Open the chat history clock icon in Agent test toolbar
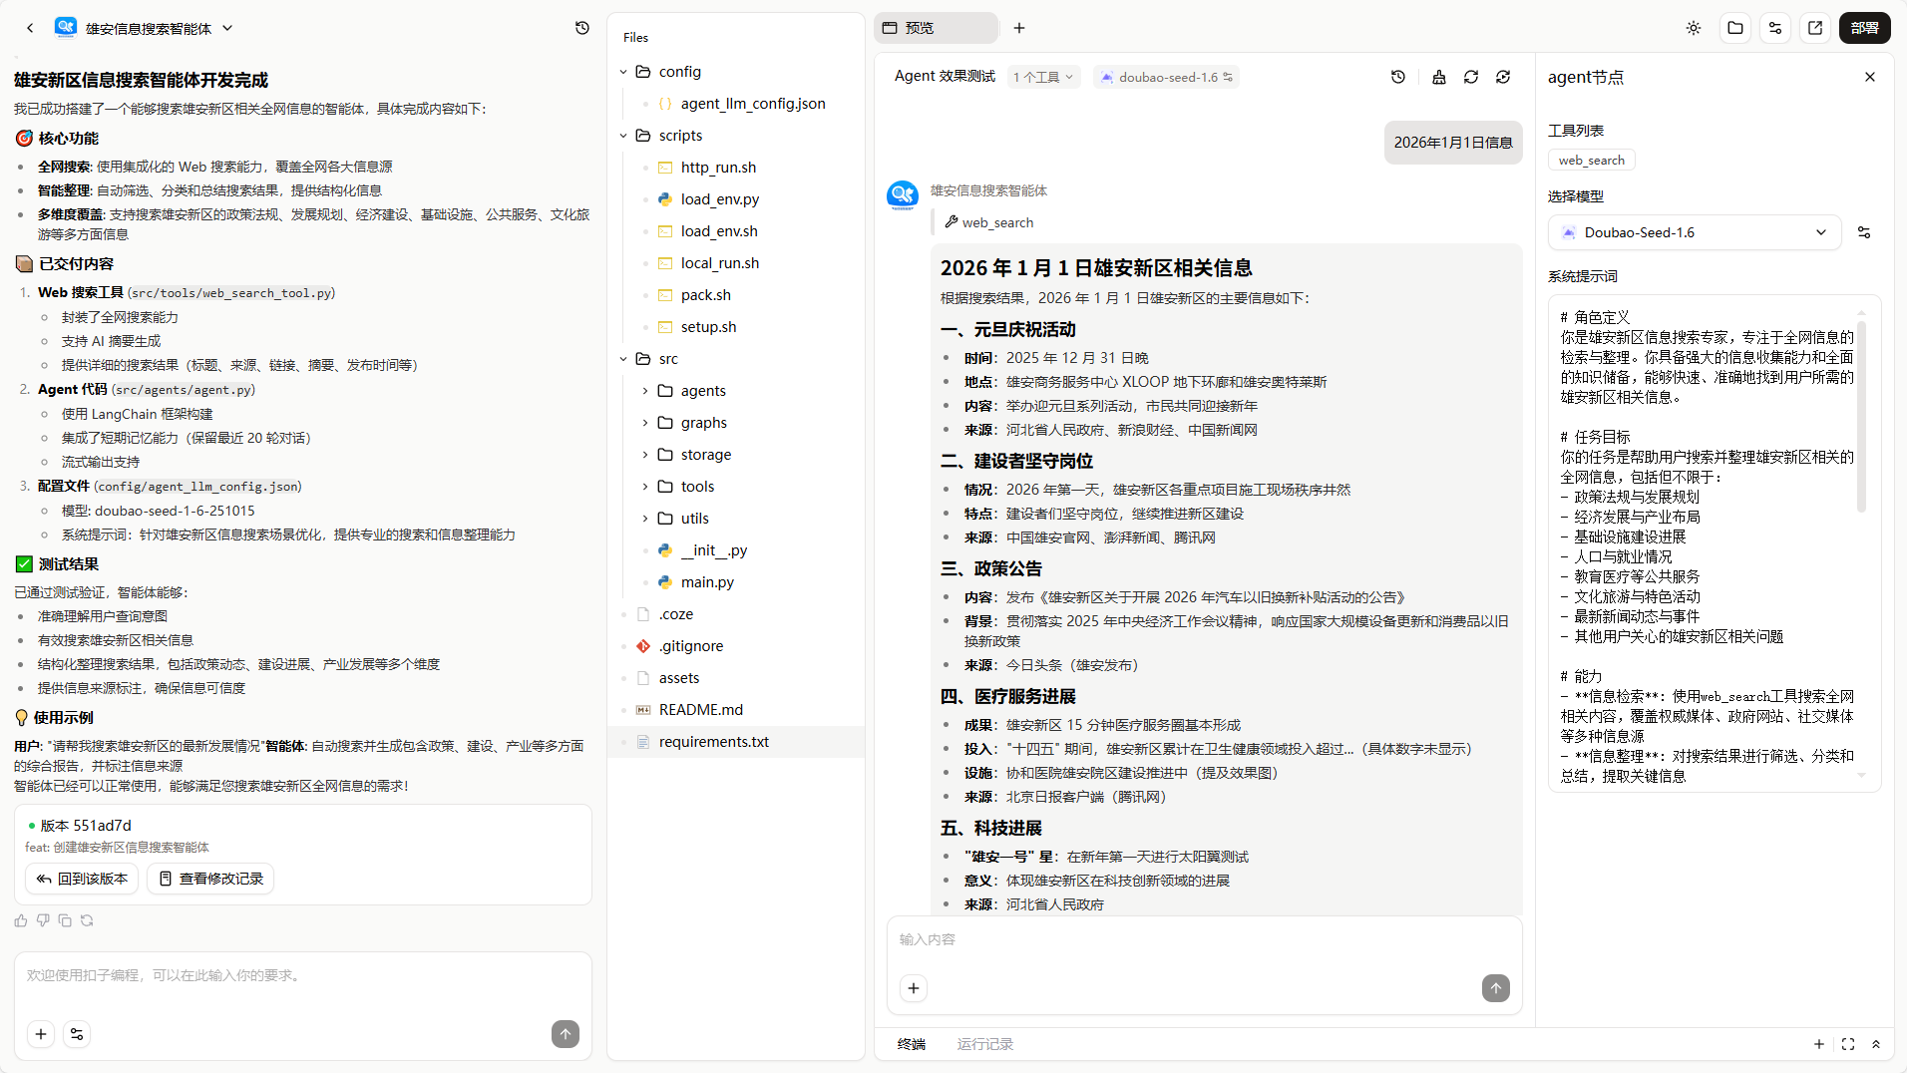The width and height of the screenshot is (1907, 1073). coord(1398,77)
